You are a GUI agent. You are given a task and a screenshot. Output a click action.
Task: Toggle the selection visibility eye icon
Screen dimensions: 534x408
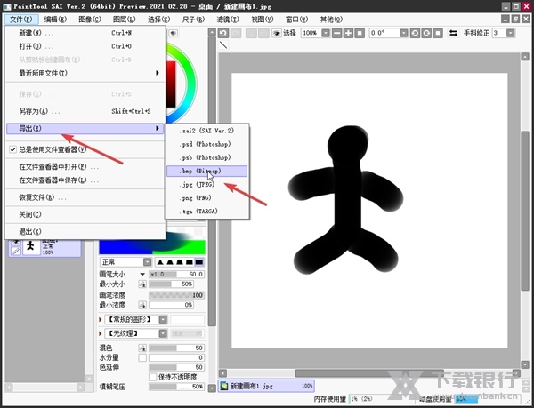click(276, 32)
